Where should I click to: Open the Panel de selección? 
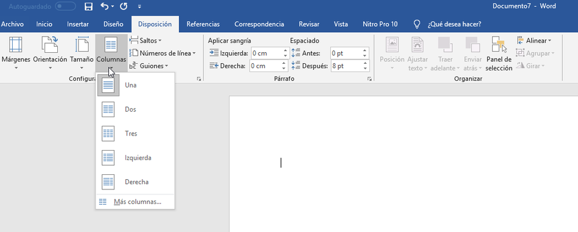[499, 53]
